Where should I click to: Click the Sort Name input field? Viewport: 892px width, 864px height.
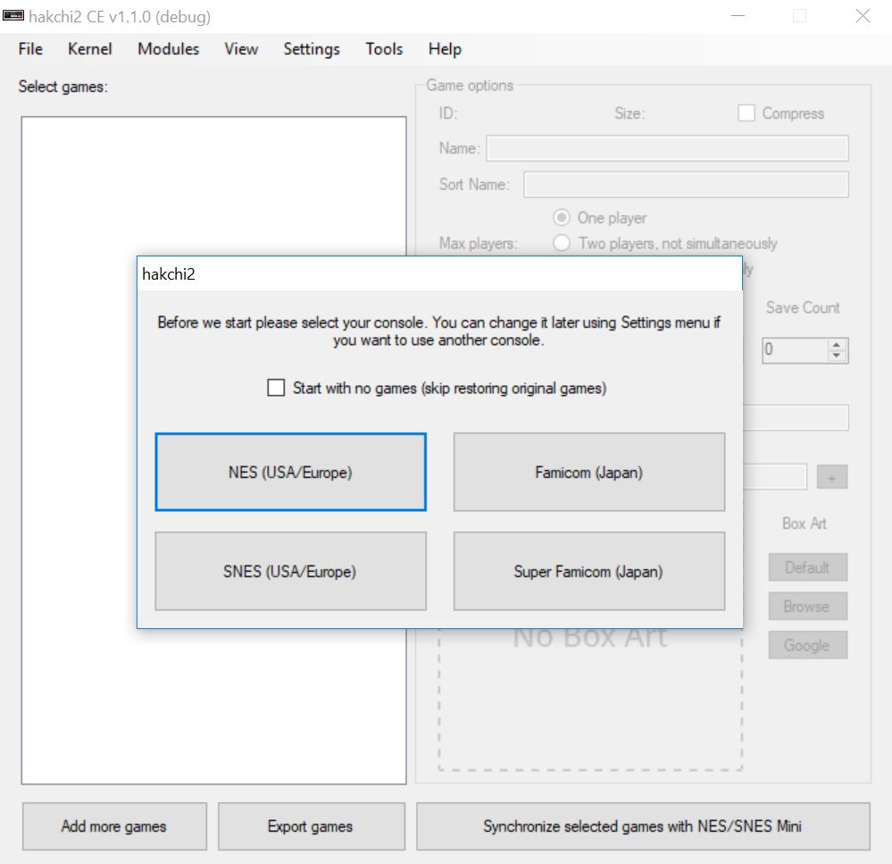pos(686,184)
